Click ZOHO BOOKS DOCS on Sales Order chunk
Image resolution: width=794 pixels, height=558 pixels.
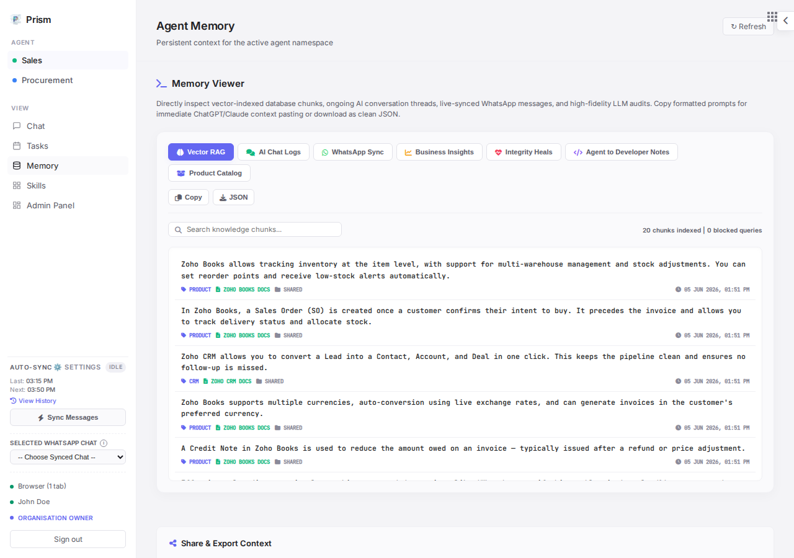pyautogui.click(x=243, y=335)
